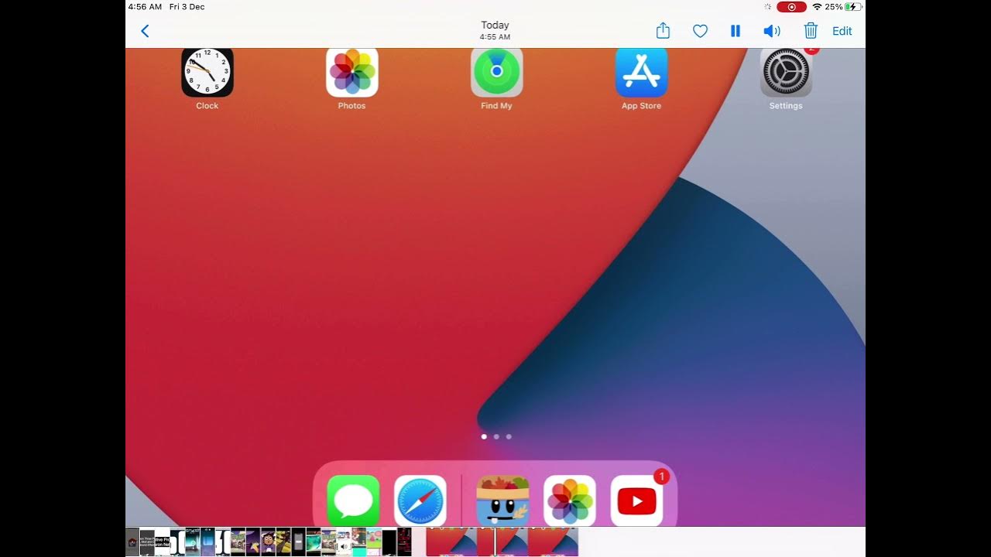Image resolution: width=991 pixels, height=557 pixels.
Task: Tap the Wi-Fi status icon
Action: pyautogui.click(x=817, y=7)
